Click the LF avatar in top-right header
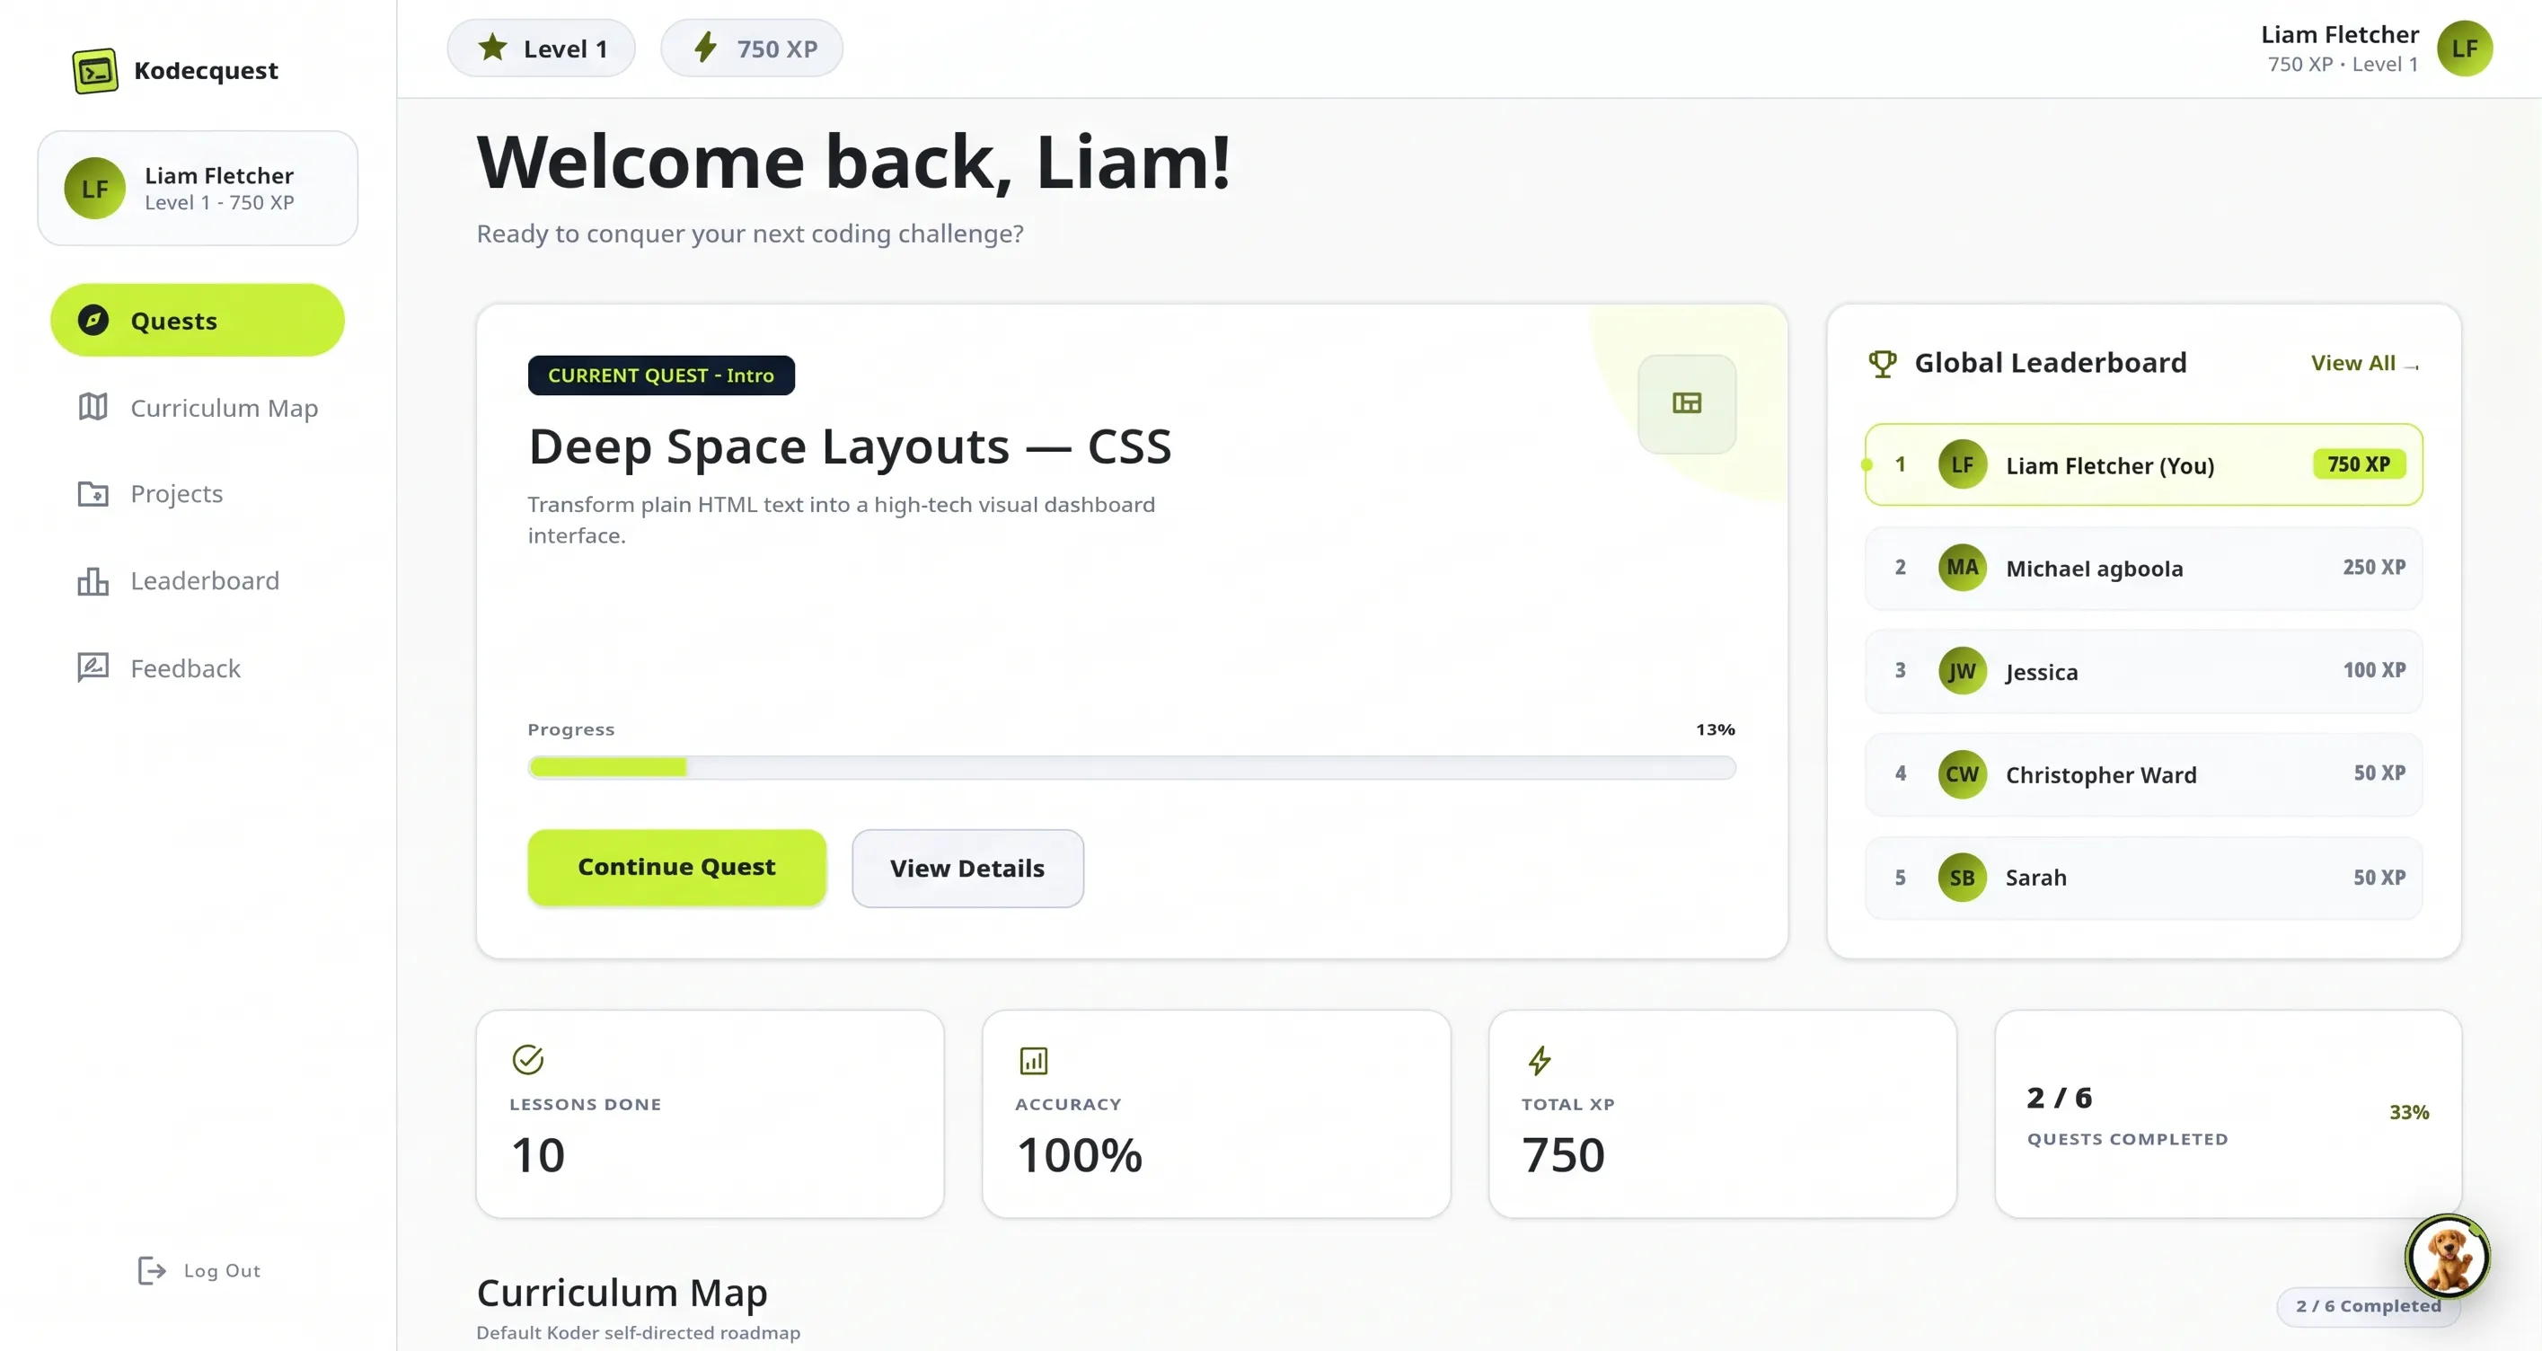Screen dimensions: 2542x1351 (2464, 49)
